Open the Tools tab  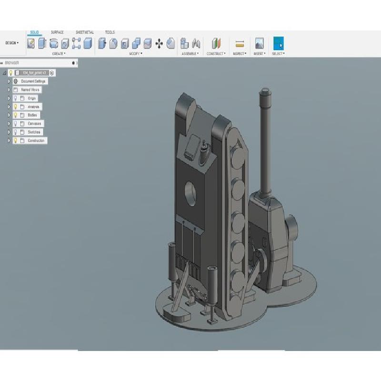pyautogui.click(x=110, y=32)
